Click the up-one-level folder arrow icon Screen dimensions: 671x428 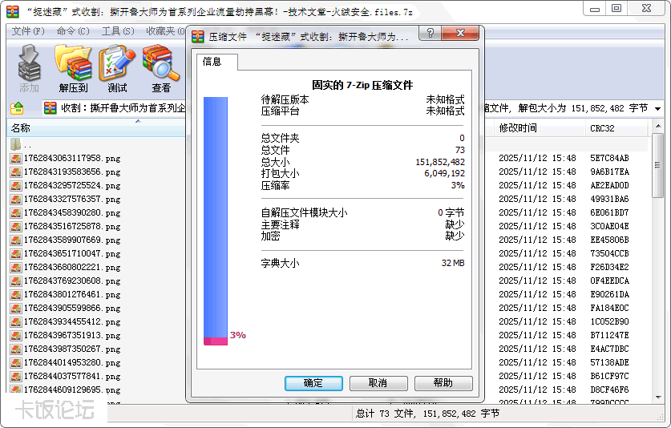[x=18, y=108]
